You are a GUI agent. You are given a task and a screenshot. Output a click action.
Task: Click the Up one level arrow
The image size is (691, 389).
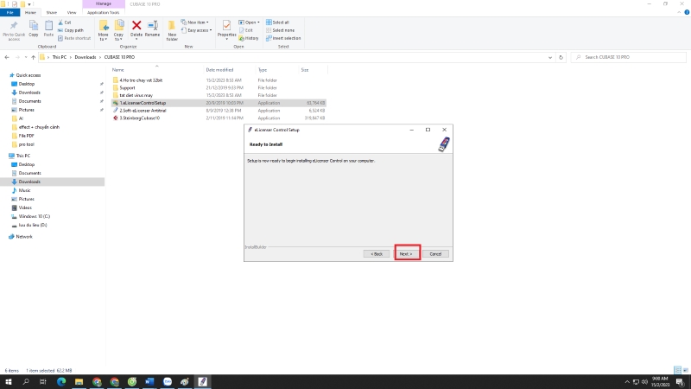33,57
